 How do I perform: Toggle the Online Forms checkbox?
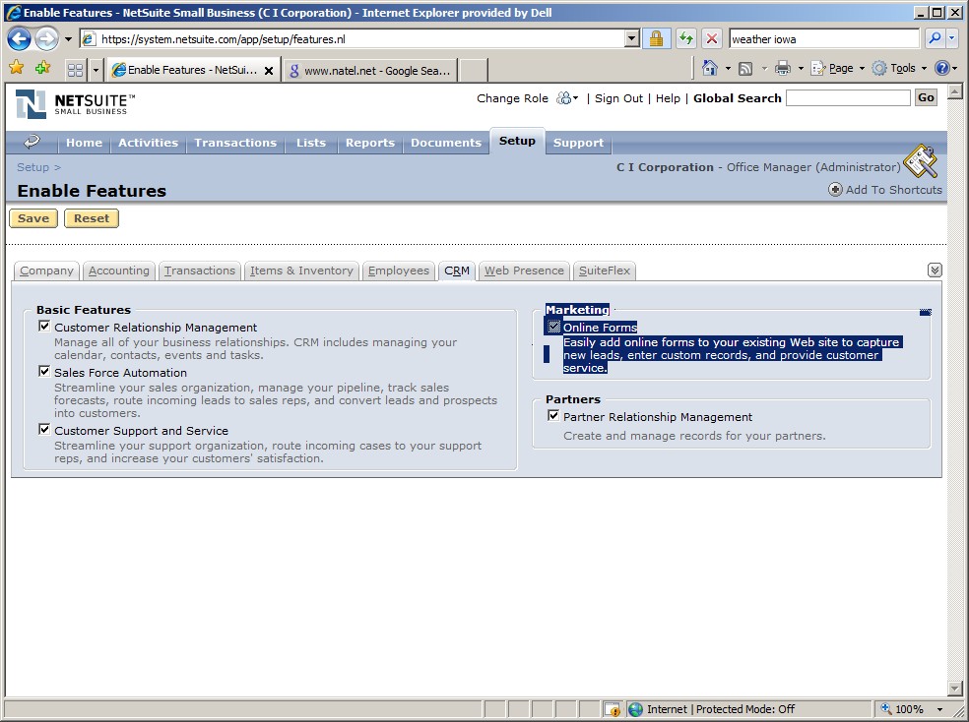coord(553,327)
